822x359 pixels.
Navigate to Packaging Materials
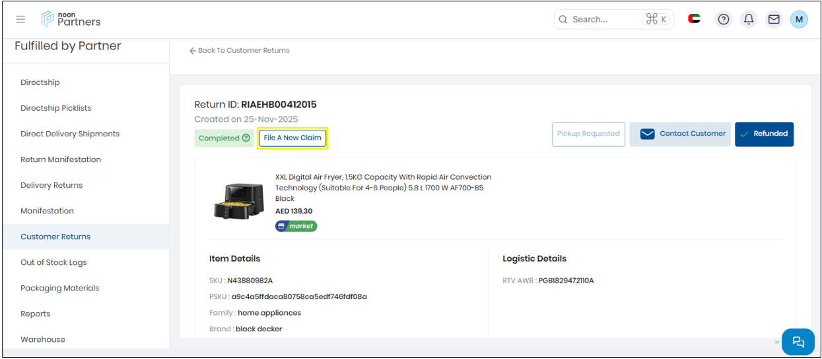point(59,288)
